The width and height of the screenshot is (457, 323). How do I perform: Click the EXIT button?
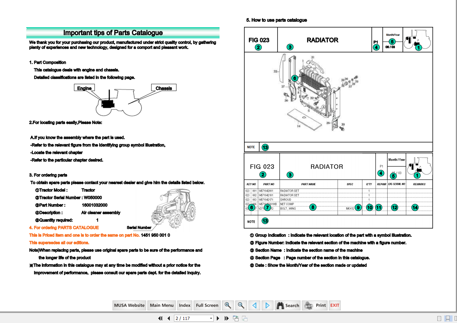334,305
